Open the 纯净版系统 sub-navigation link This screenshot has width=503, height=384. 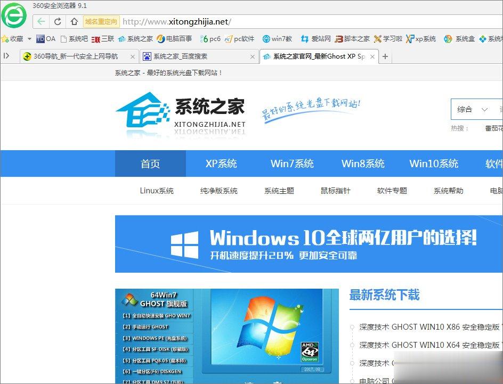[x=219, y=191]
